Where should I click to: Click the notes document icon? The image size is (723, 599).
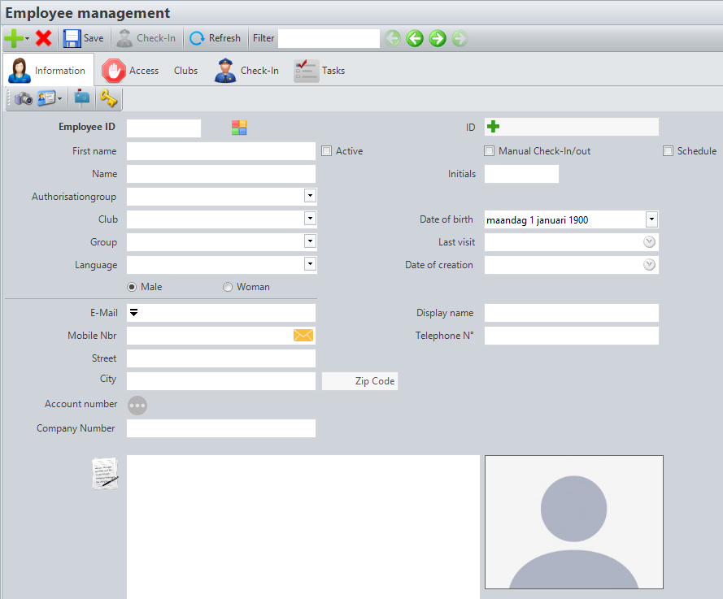click(x=106, y=473)
